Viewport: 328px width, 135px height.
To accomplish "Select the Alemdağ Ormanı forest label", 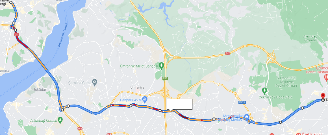I will click(x=310, y=38).
